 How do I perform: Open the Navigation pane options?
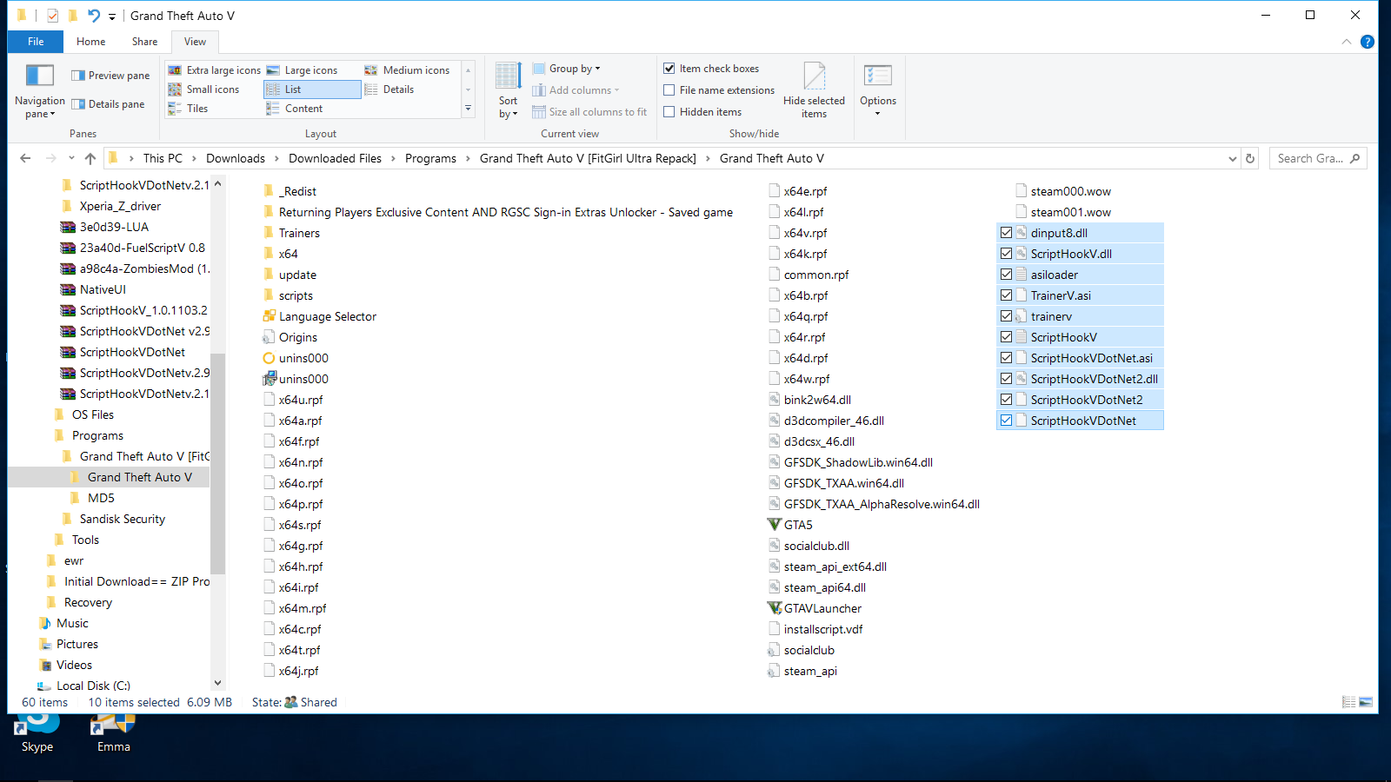pyautogui.click(x=39, y=91)
